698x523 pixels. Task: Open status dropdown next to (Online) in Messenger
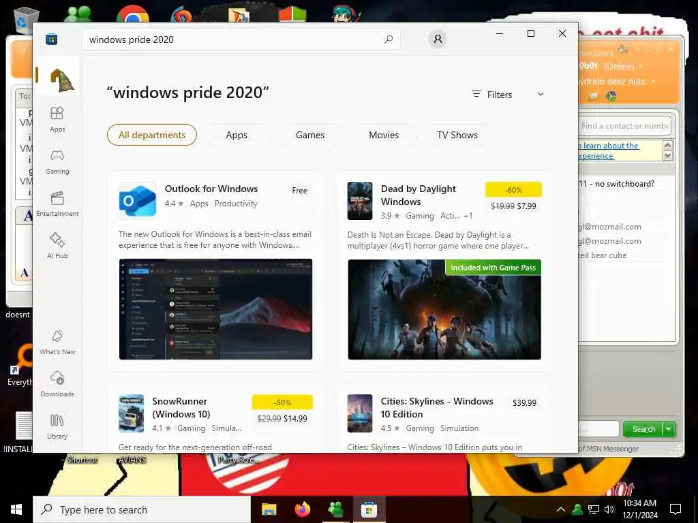pos(641,66)
